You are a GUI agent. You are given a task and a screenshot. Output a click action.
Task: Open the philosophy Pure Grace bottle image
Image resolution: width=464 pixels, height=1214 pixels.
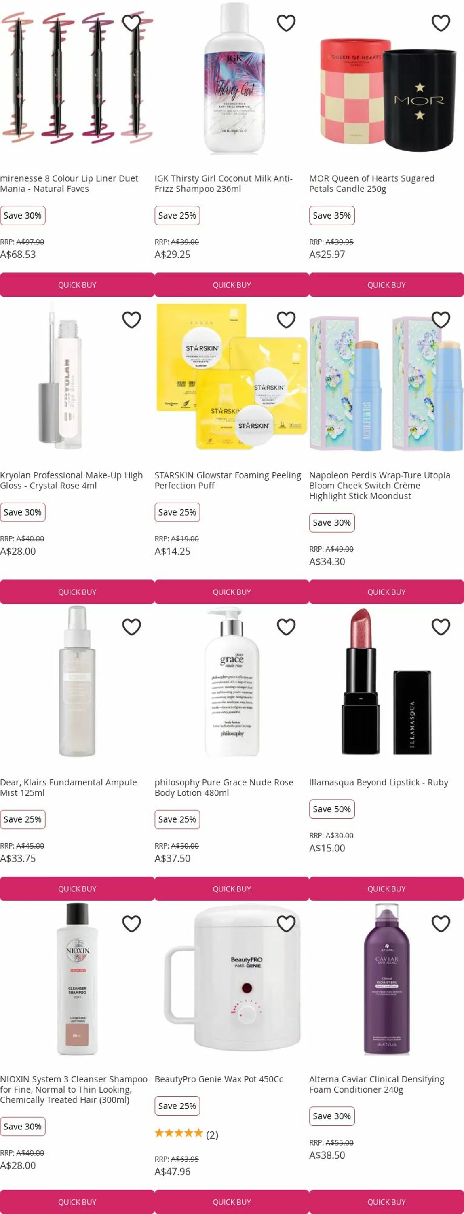click(x=232, y=682)
